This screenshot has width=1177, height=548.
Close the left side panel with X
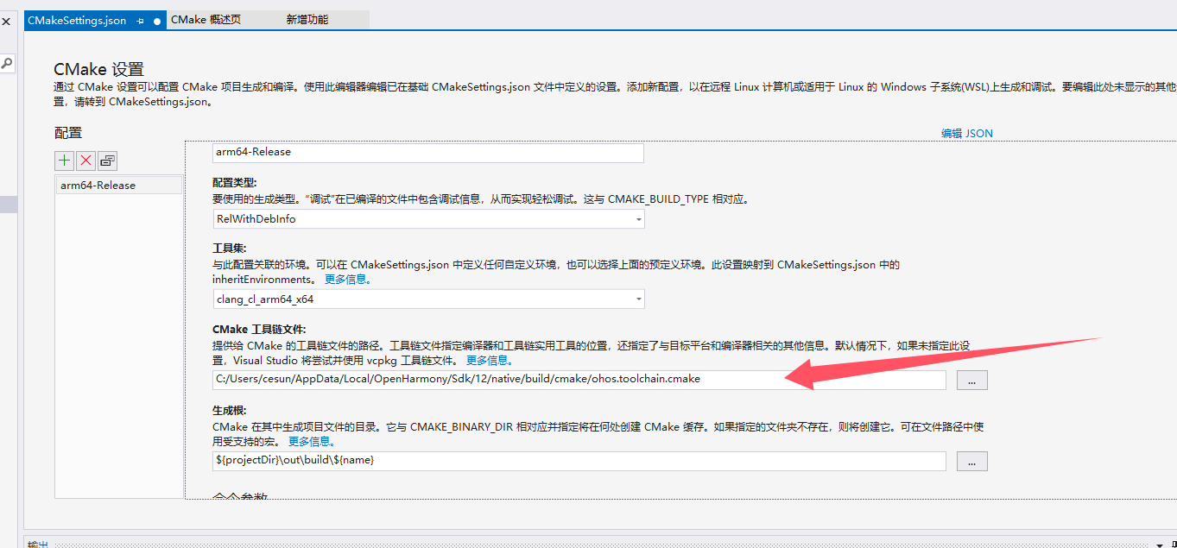point(6,21)
